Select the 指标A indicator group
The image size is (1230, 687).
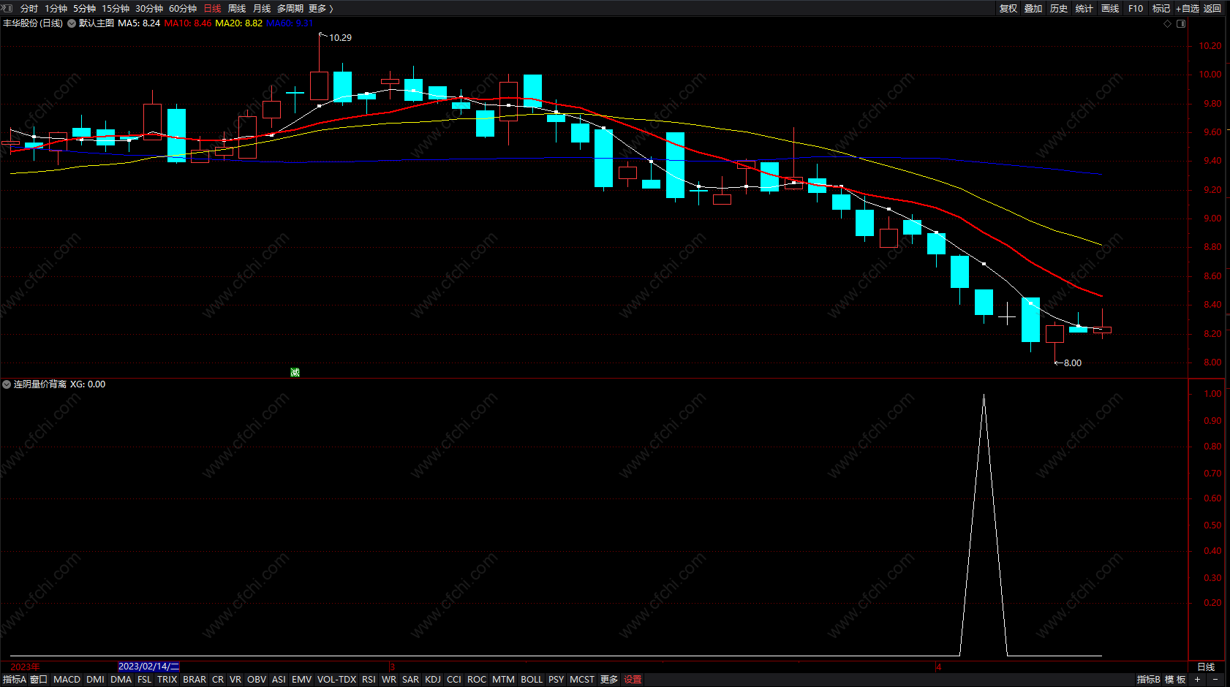(14, 679)
